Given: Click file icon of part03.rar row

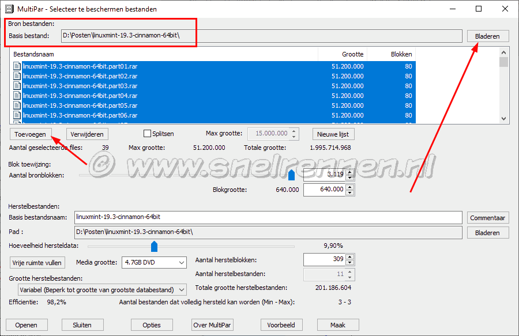Looking at the screenshot, I should [x=17, y=86].
